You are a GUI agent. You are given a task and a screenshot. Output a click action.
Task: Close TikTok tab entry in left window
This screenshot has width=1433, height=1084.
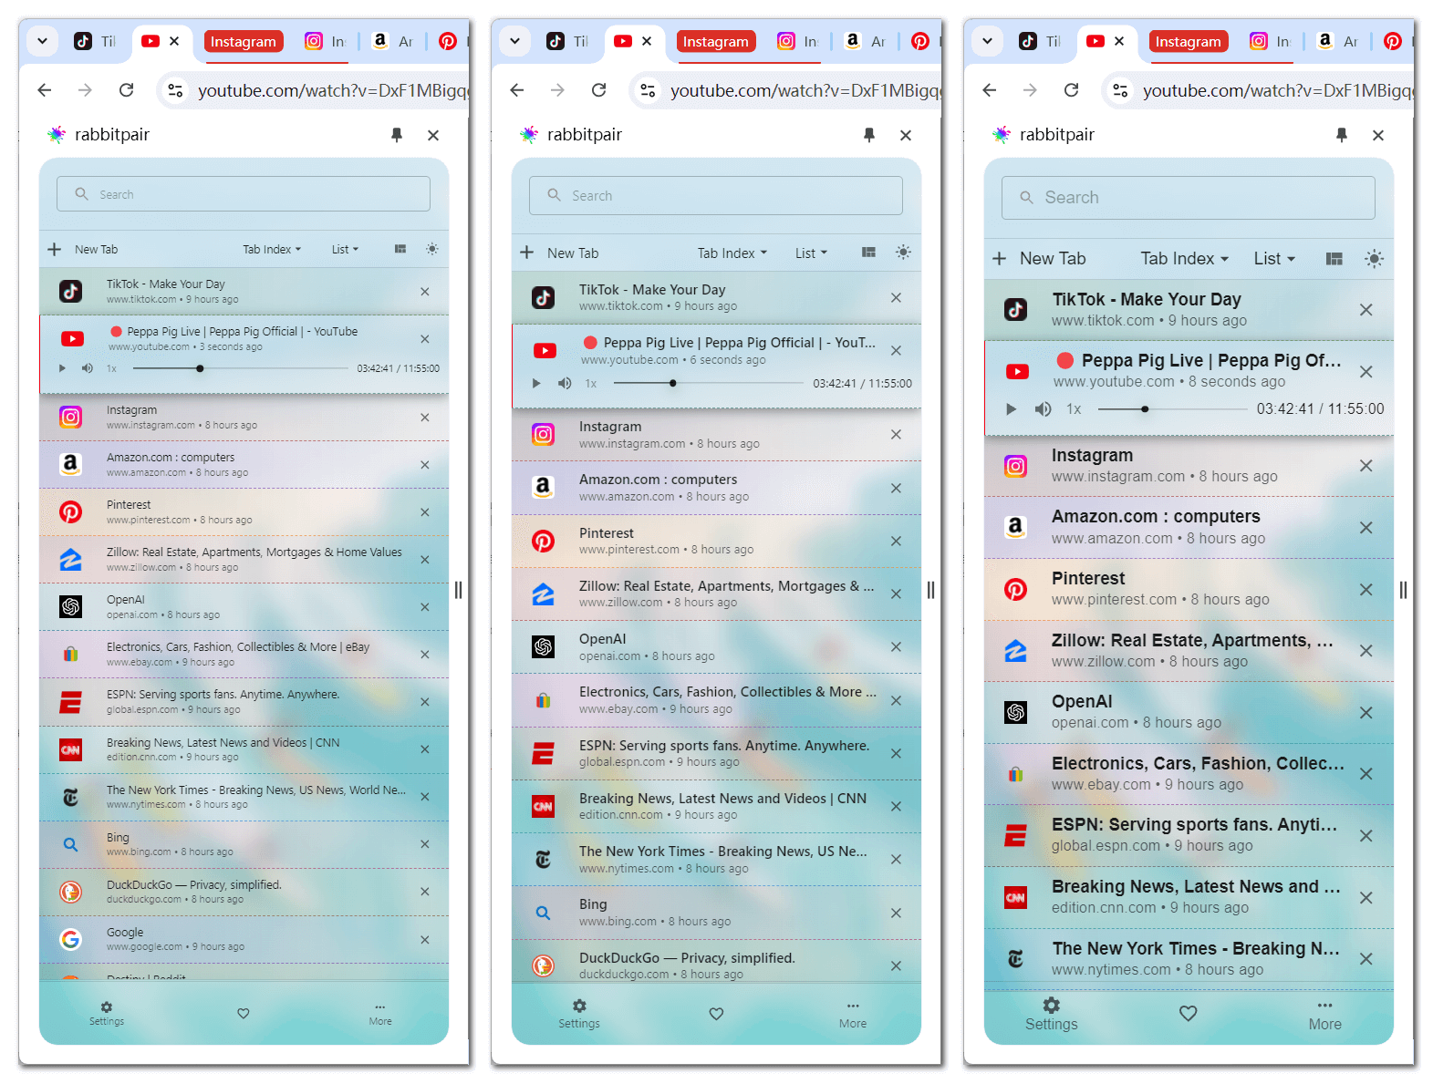(425, 292)
